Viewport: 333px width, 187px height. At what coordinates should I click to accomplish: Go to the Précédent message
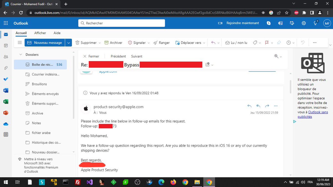(118, 56)
